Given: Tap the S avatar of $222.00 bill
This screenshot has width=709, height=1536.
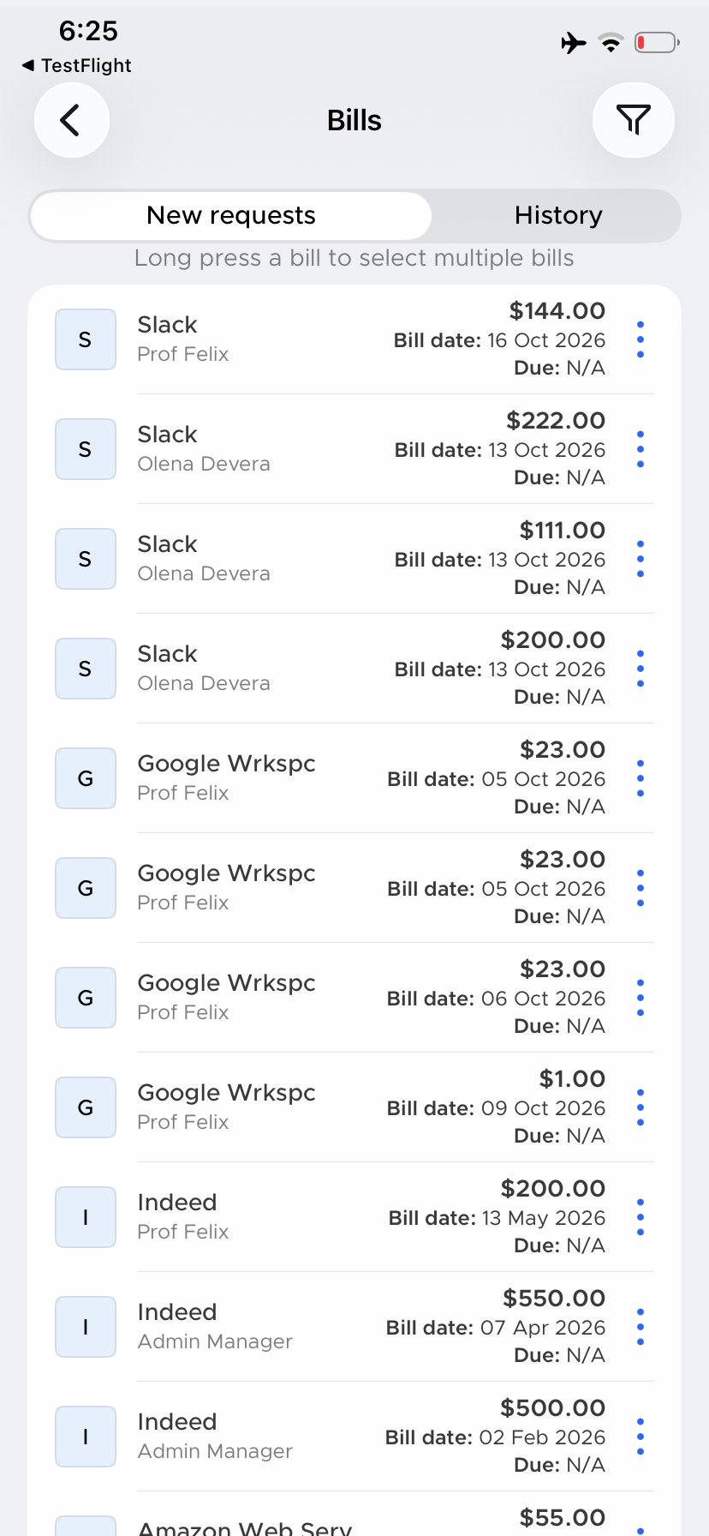Looking at the screenshot, I should (86, 449).
